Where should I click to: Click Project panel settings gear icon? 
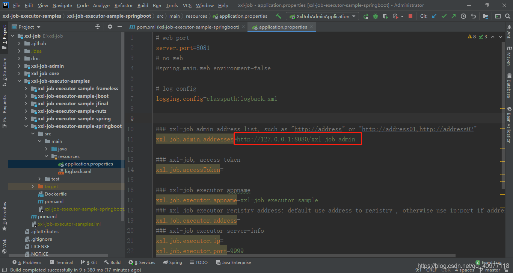point(110,27)
